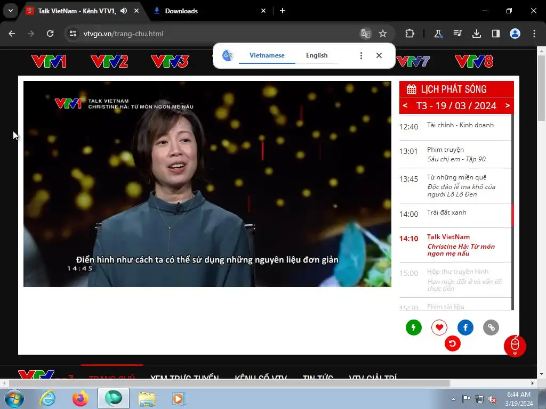Click the page vertical scrollbar
This screenshot has width=546, height=409.
click(x=541, y=87)
